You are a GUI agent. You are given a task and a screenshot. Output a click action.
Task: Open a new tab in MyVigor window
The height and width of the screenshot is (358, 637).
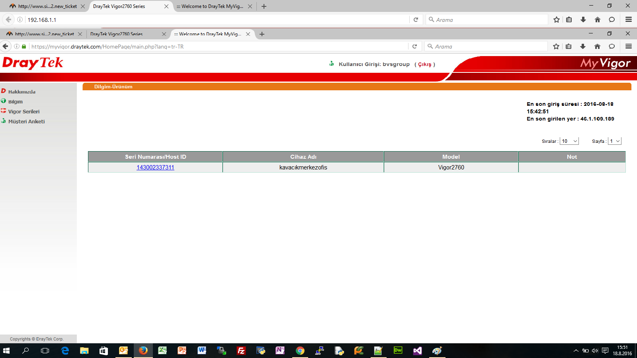[262, 34]
